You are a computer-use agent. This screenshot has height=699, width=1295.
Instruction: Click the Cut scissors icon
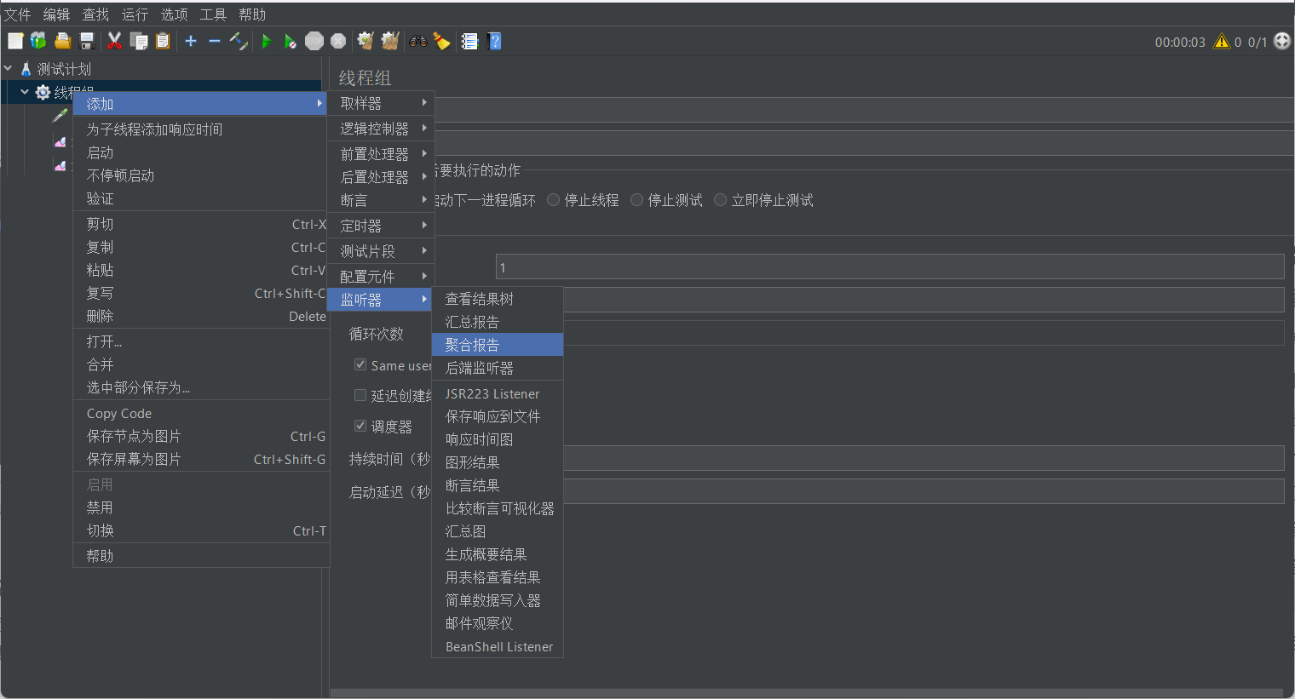pos(114,41)
